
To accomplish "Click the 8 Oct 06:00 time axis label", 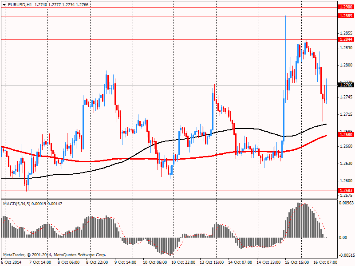I will [69, 262].
